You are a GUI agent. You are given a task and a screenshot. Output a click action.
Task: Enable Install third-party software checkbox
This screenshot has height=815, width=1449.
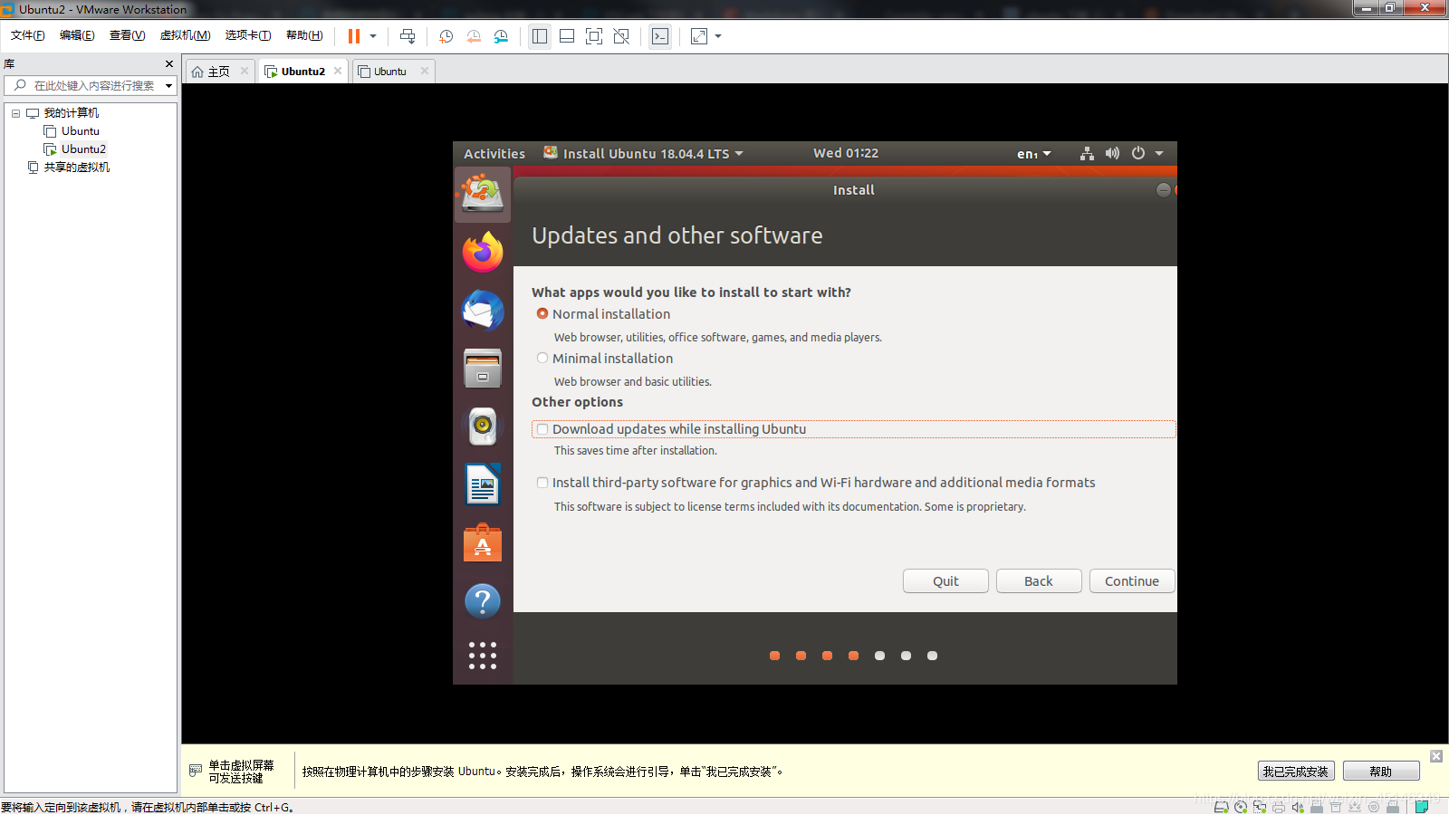[542, 483]
